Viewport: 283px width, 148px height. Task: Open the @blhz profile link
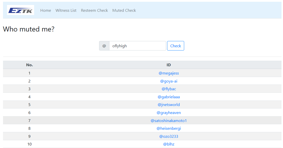[x=169, y=144]
